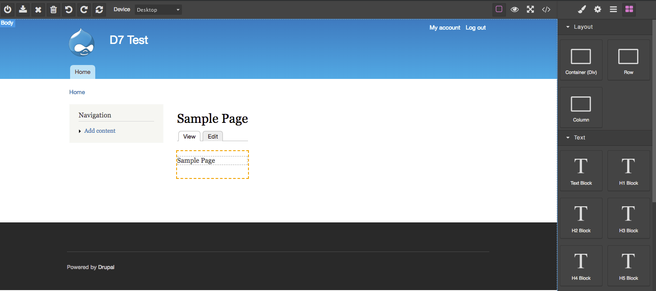Collapse the Text section
Screen dimensions: 656x291
(567, 138)
